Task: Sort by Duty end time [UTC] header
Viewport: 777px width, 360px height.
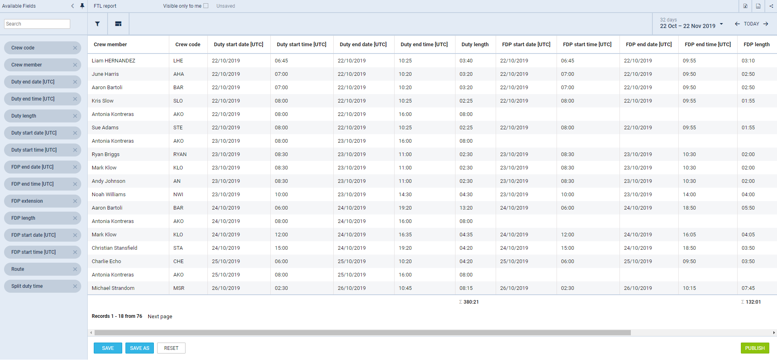Action: coord(424,45)
